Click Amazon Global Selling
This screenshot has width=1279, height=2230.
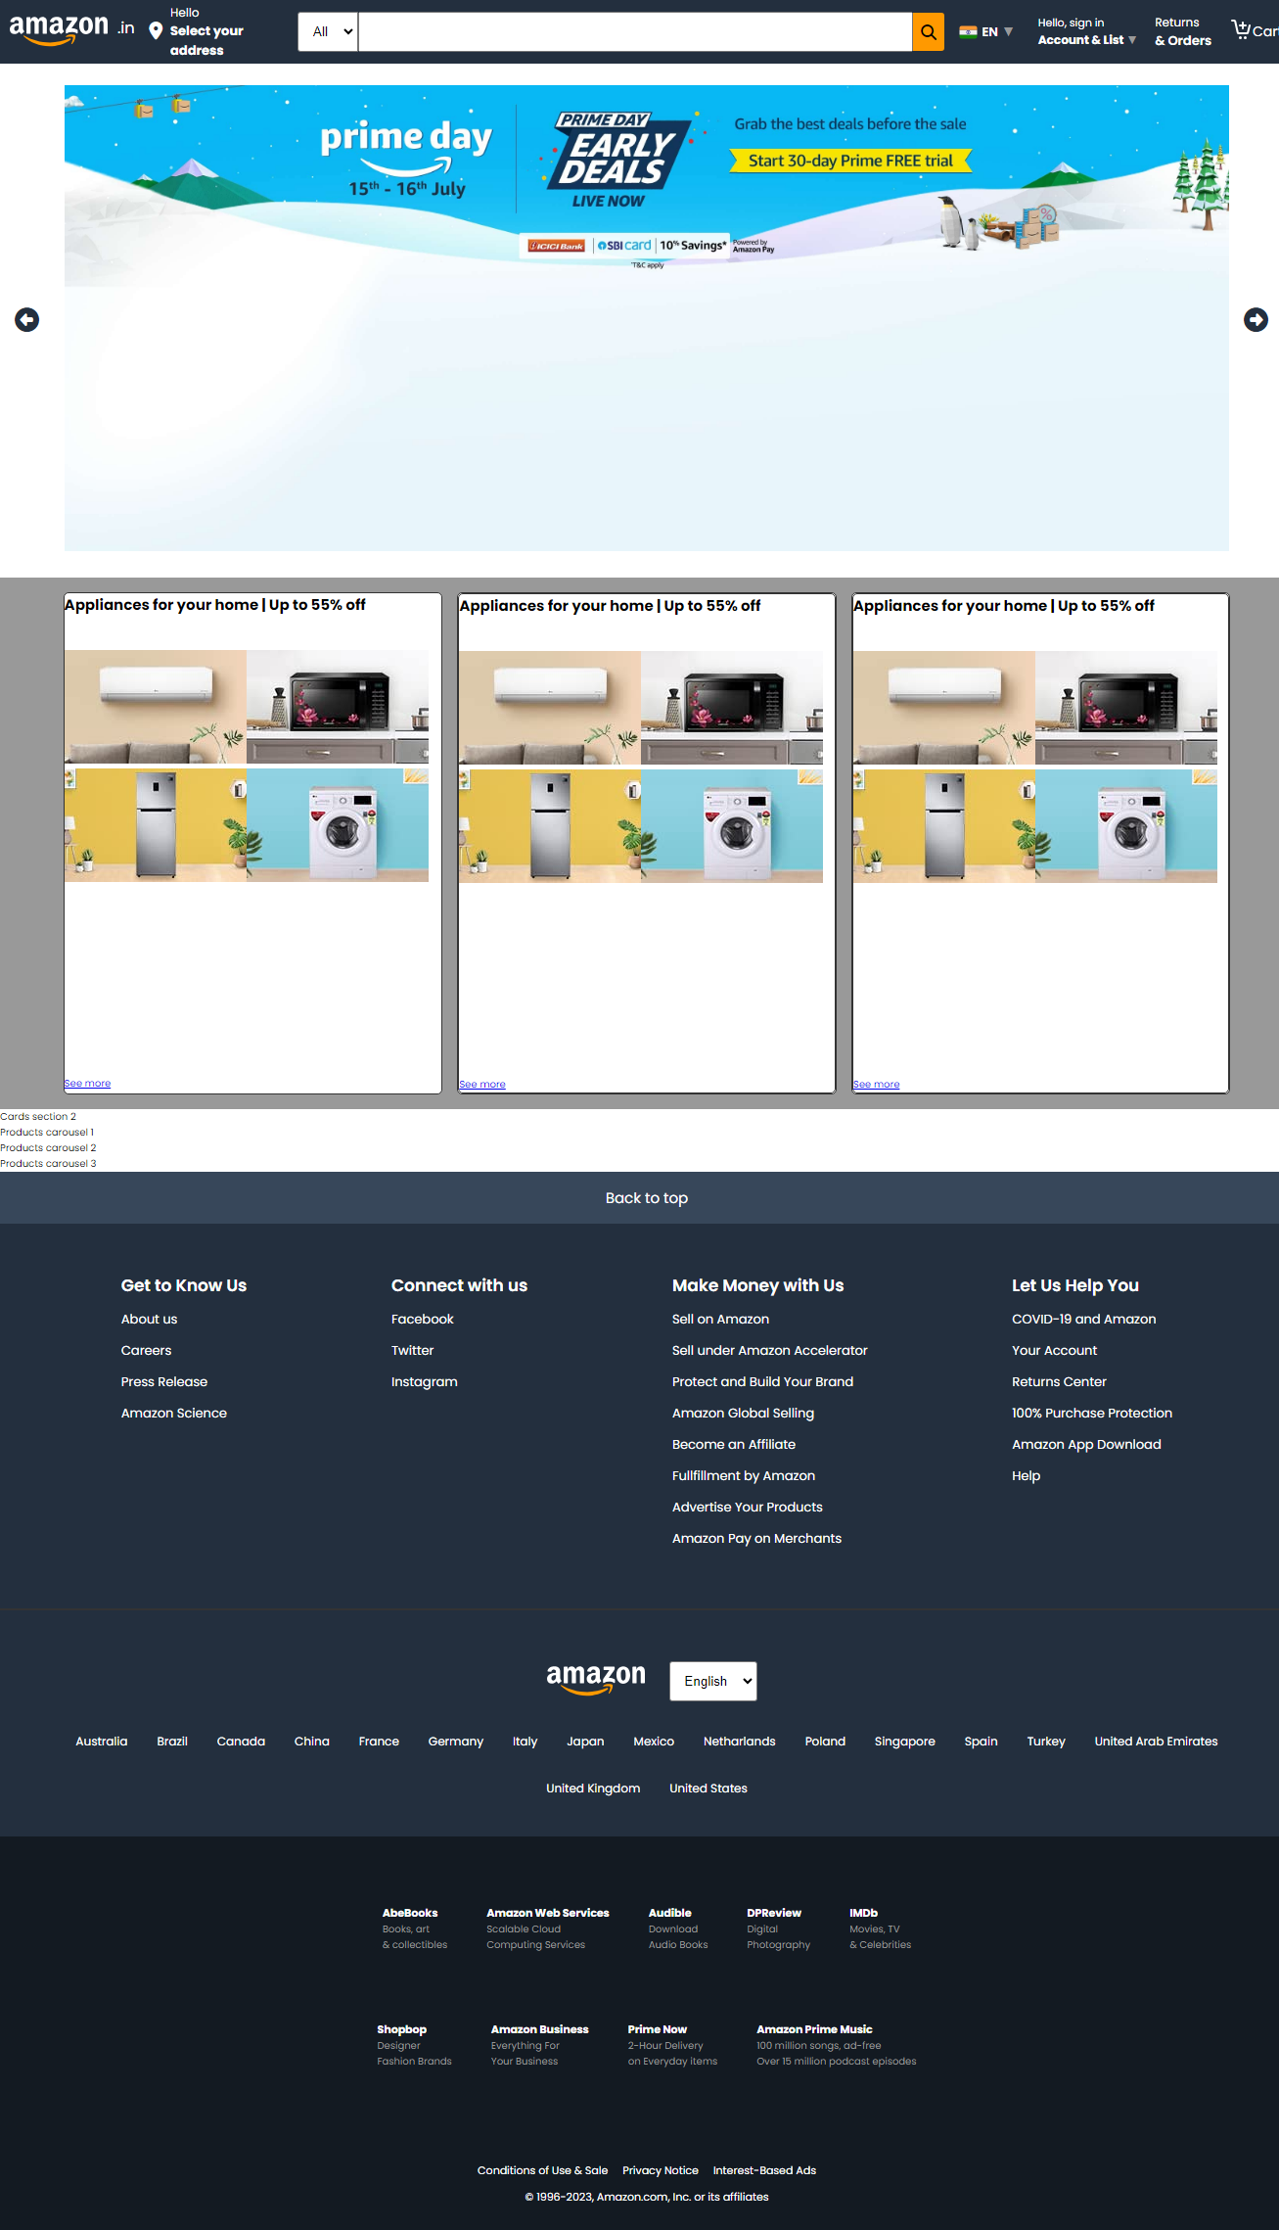click(x=744, y=1414)
